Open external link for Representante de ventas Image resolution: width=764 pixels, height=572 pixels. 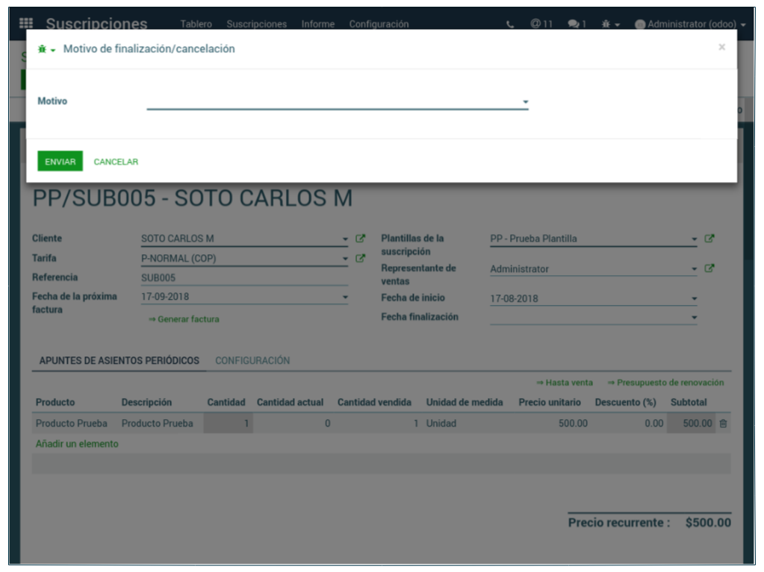[x=709, y=268]
